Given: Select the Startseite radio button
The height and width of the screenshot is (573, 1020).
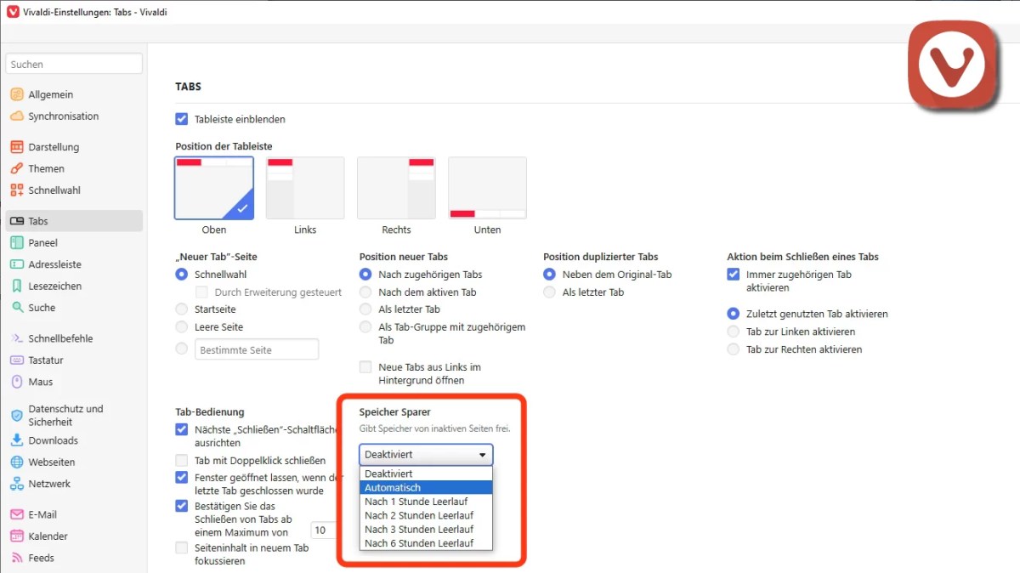Looking at the screenshot, I should tap(182, 309).
